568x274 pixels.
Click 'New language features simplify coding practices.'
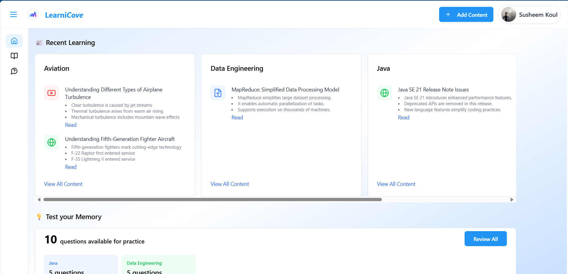(x=453, y=110)
